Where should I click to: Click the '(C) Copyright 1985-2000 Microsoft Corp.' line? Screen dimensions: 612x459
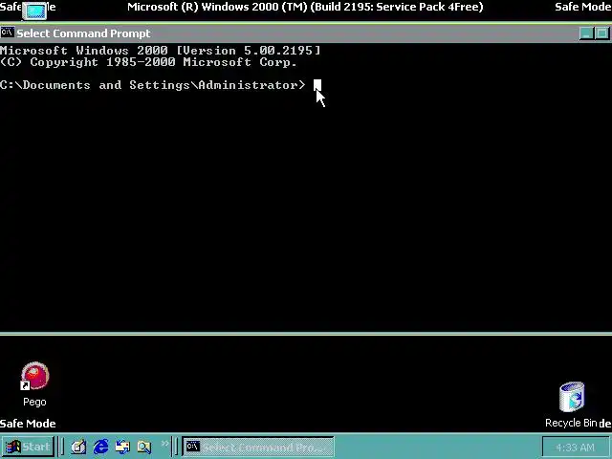(149, 62)
